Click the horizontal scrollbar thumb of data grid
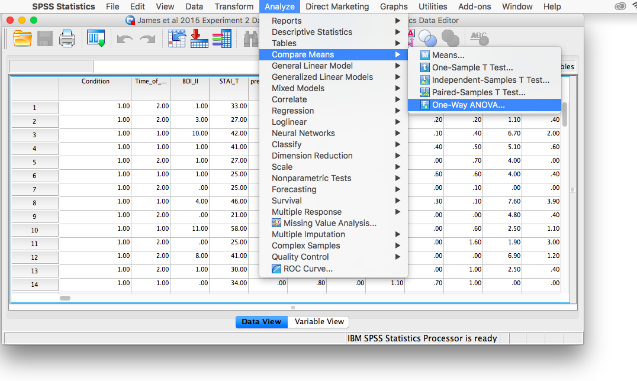 point(65,298)
